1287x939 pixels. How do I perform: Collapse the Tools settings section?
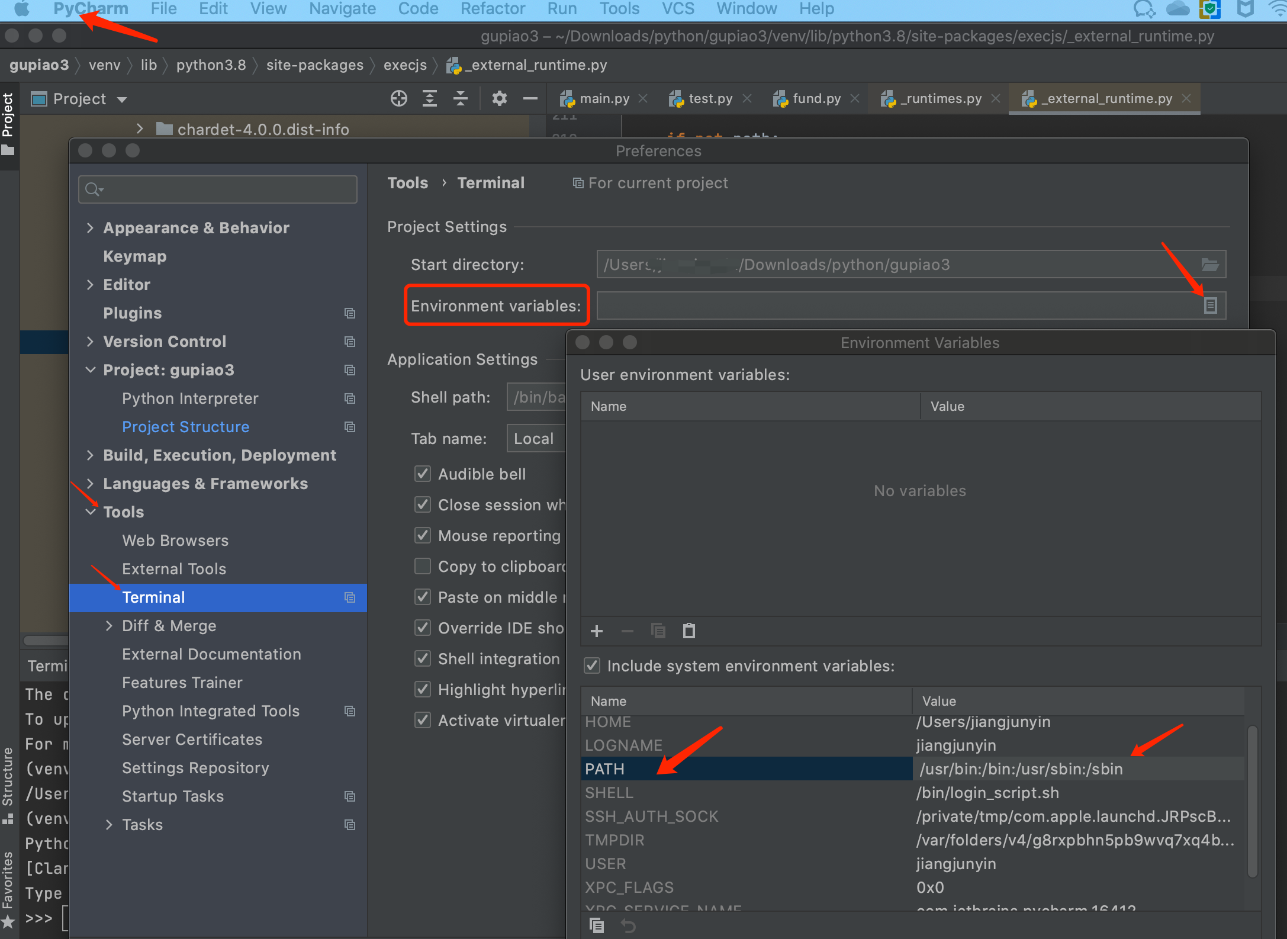90,512
